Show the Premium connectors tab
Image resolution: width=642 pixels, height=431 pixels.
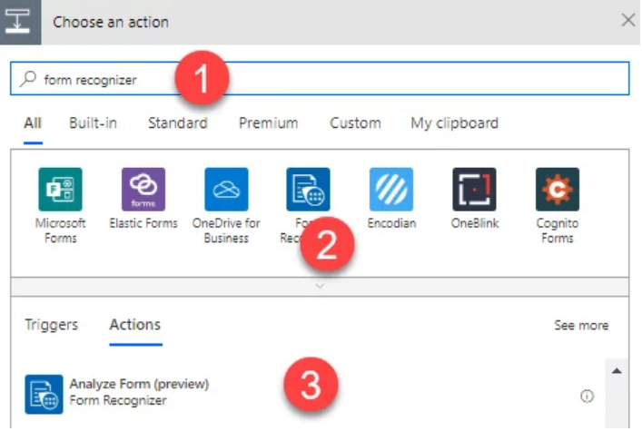269,123
